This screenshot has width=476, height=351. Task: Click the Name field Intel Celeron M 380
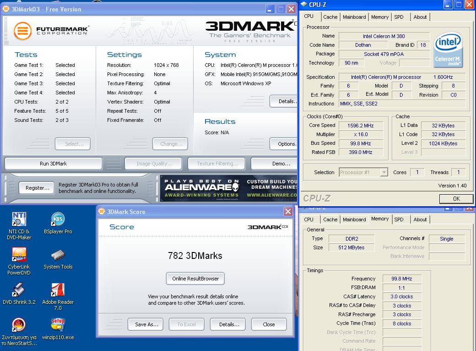click(384, 36)
